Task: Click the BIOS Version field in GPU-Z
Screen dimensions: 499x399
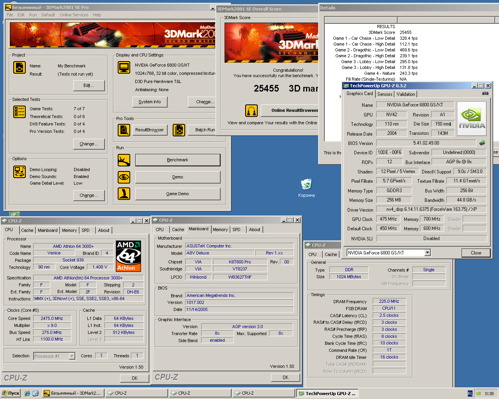Action: pos(426,143)
